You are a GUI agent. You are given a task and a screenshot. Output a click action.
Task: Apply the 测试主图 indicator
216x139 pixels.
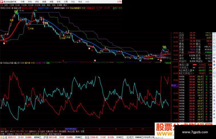coord(71,131)
